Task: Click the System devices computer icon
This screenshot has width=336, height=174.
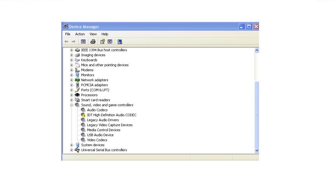Action: [x=77, y=145]
